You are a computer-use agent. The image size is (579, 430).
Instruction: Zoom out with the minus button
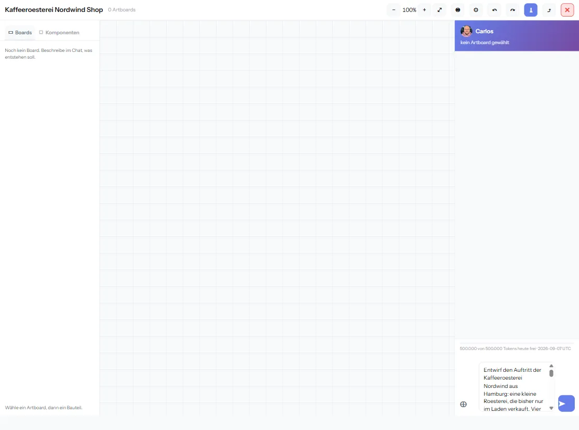click(394, 10)
